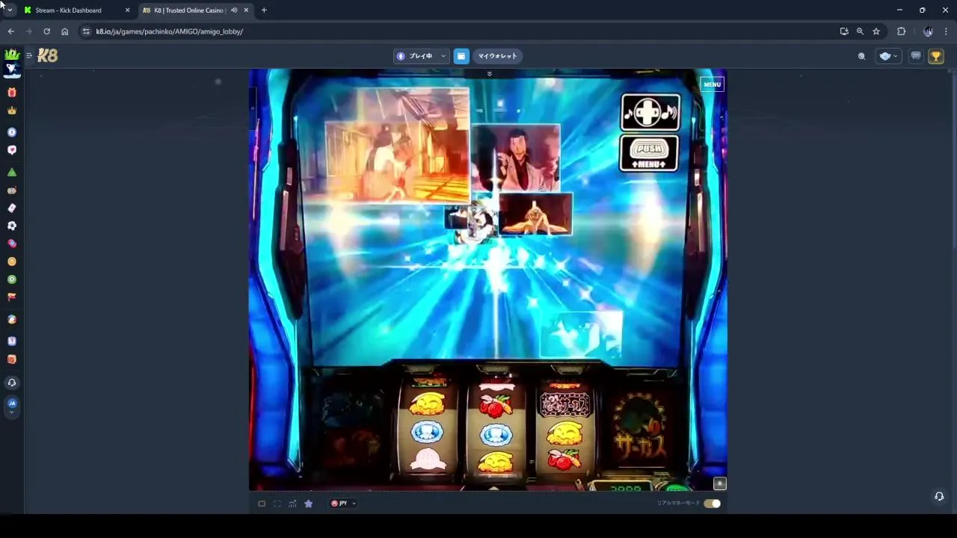
Task: Open the chat bubble icon
Action: [916, 56]
